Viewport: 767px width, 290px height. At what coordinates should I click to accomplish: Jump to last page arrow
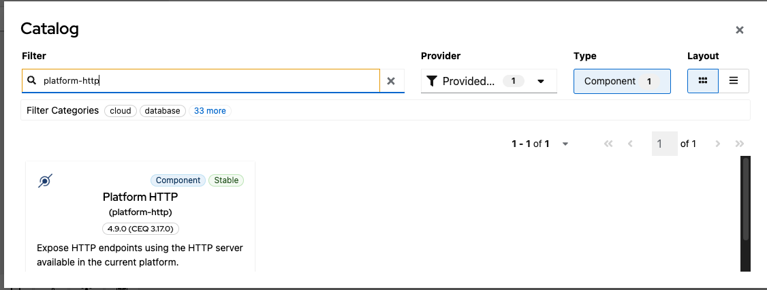click(x=740, y=144)
